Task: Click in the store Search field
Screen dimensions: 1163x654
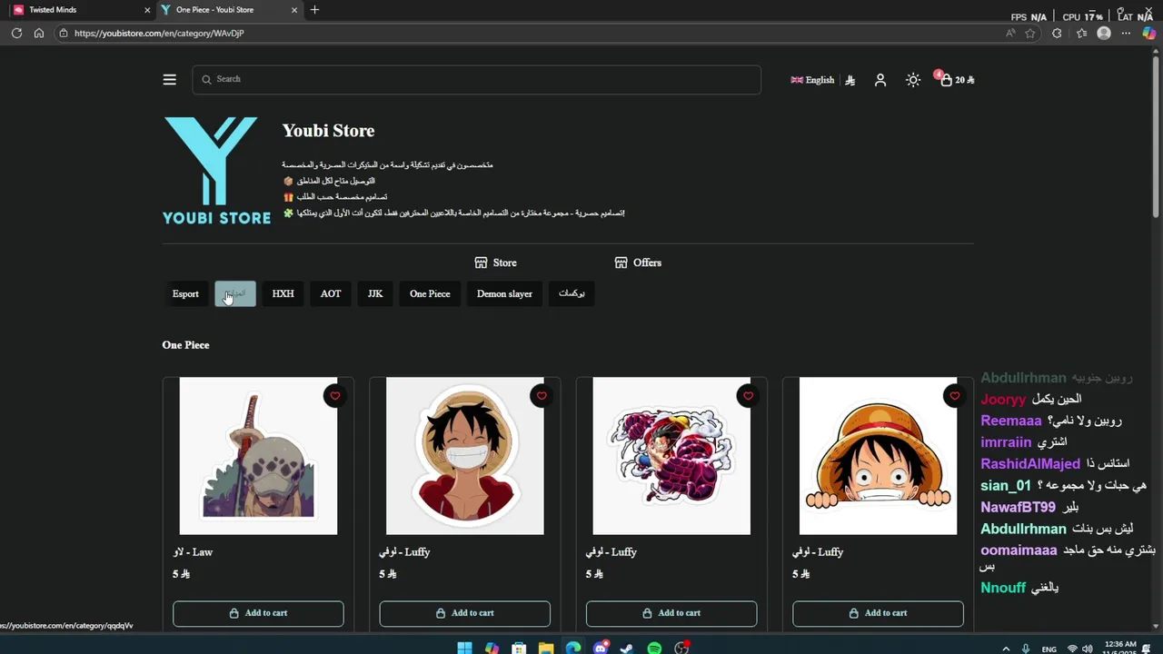Action: pos(476,80)
